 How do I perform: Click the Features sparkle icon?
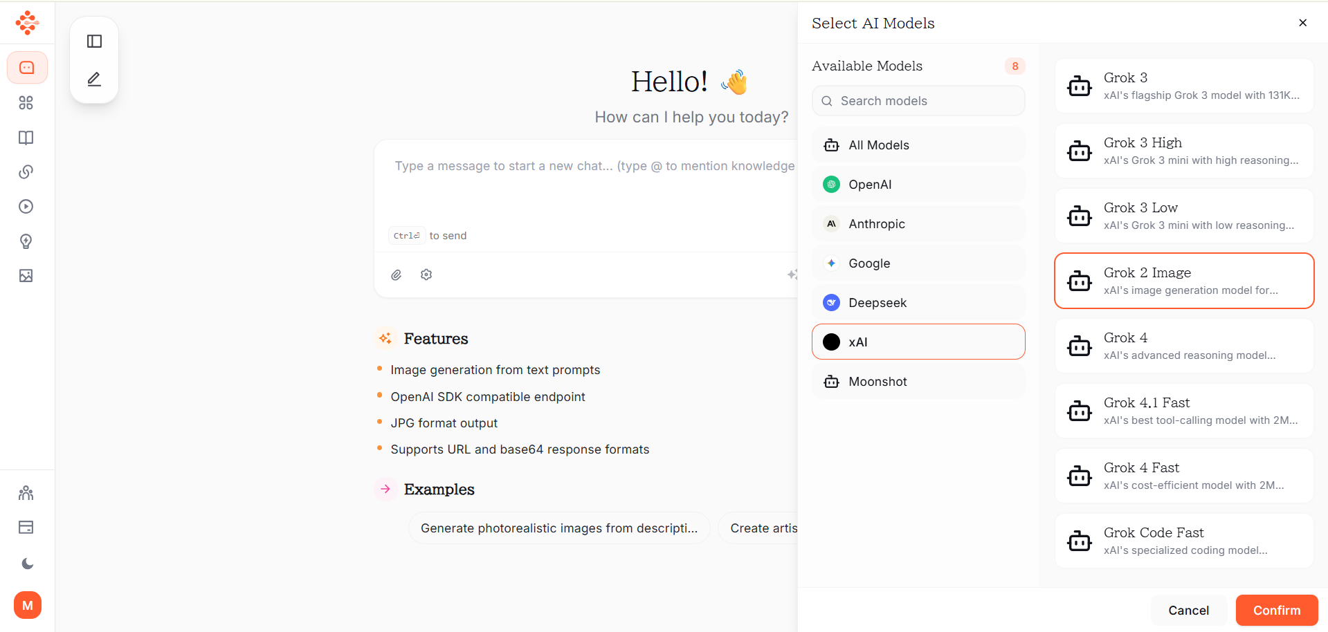pos(385,339)
